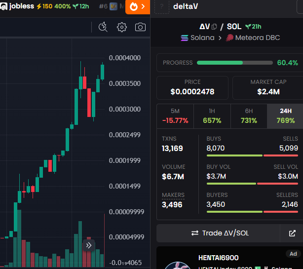Click the bonding progress bar
Screen dimensions: 303x269
click(x=234, y=63)
